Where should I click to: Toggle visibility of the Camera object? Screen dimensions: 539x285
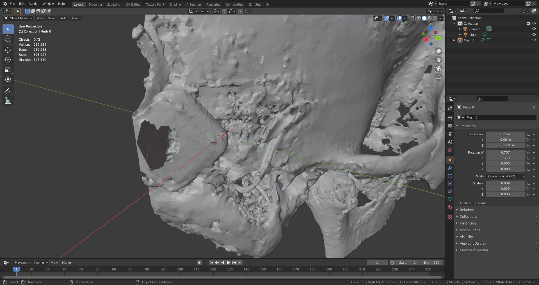534,29
